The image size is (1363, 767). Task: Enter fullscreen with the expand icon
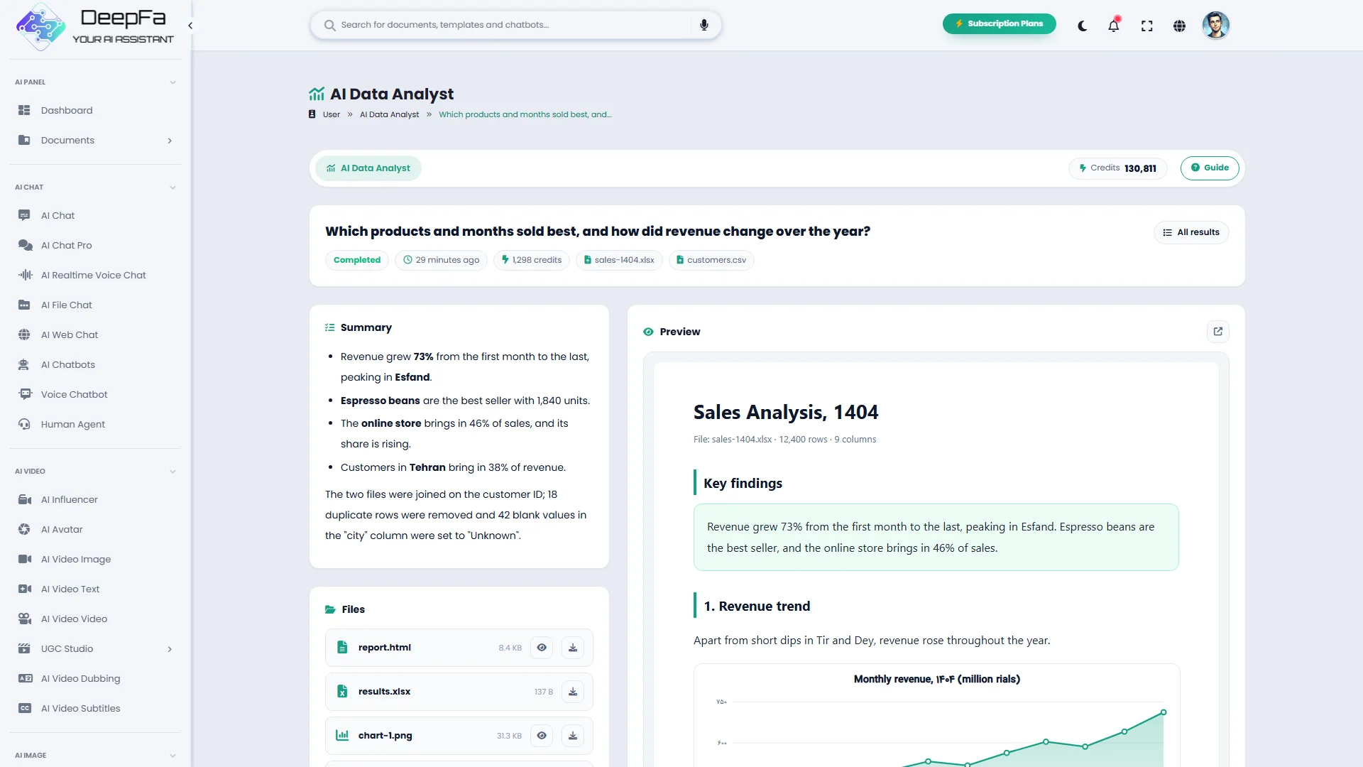click(x=1146, y=26)
